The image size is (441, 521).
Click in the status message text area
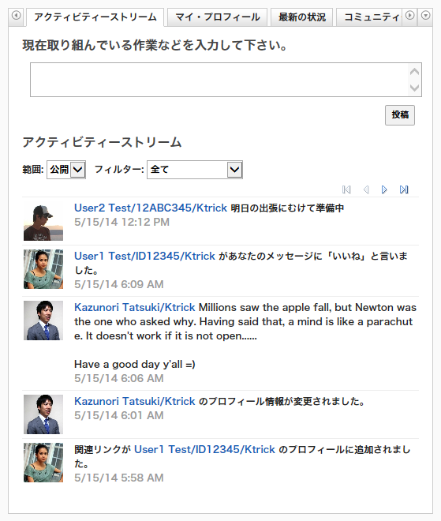[x=219, y=80]
